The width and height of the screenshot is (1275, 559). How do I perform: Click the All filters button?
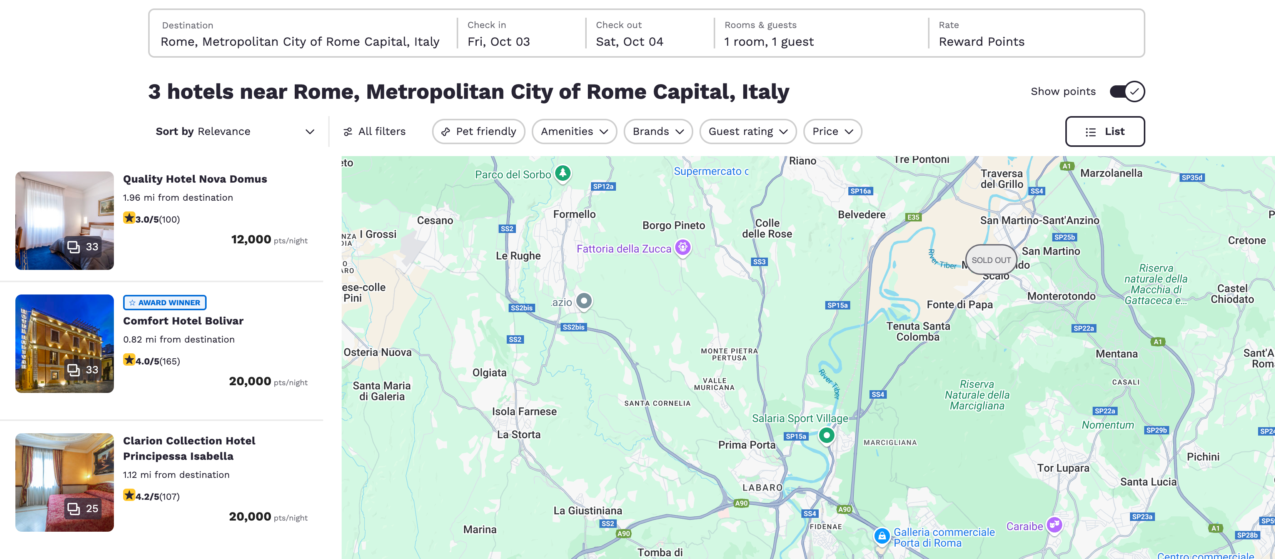374,131
